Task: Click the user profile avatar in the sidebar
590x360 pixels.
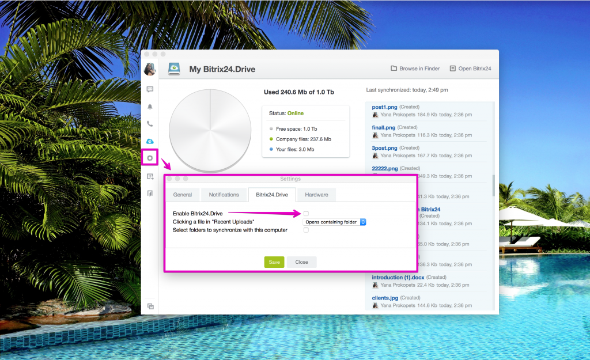Action: click(150, 69)
